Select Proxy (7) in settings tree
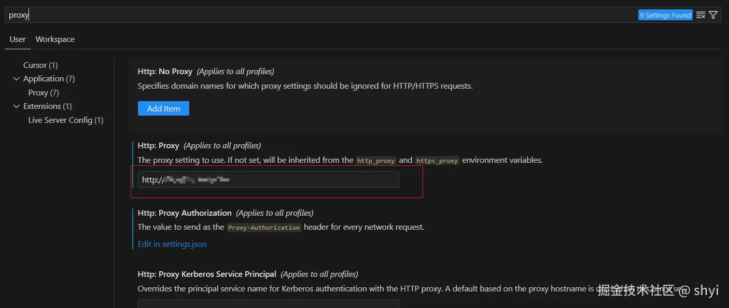This screenshot has height=308, width=729. click(44, 93)
